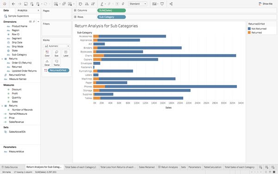
Task: Open the highlight tool dropdown arrow
Action: pyautogui.click(x=105, y=4)
